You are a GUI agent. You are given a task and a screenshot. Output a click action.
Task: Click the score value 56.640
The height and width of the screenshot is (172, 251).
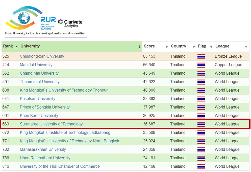click(149, 65)
